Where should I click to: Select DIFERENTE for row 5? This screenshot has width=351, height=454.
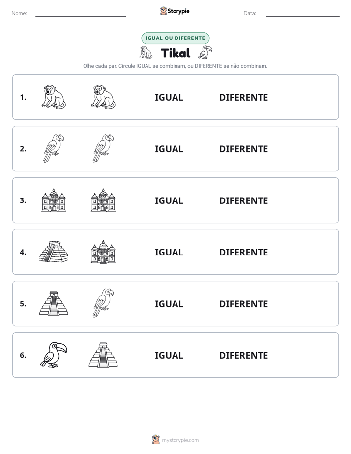pyautogui.click(x=243, y=304)
